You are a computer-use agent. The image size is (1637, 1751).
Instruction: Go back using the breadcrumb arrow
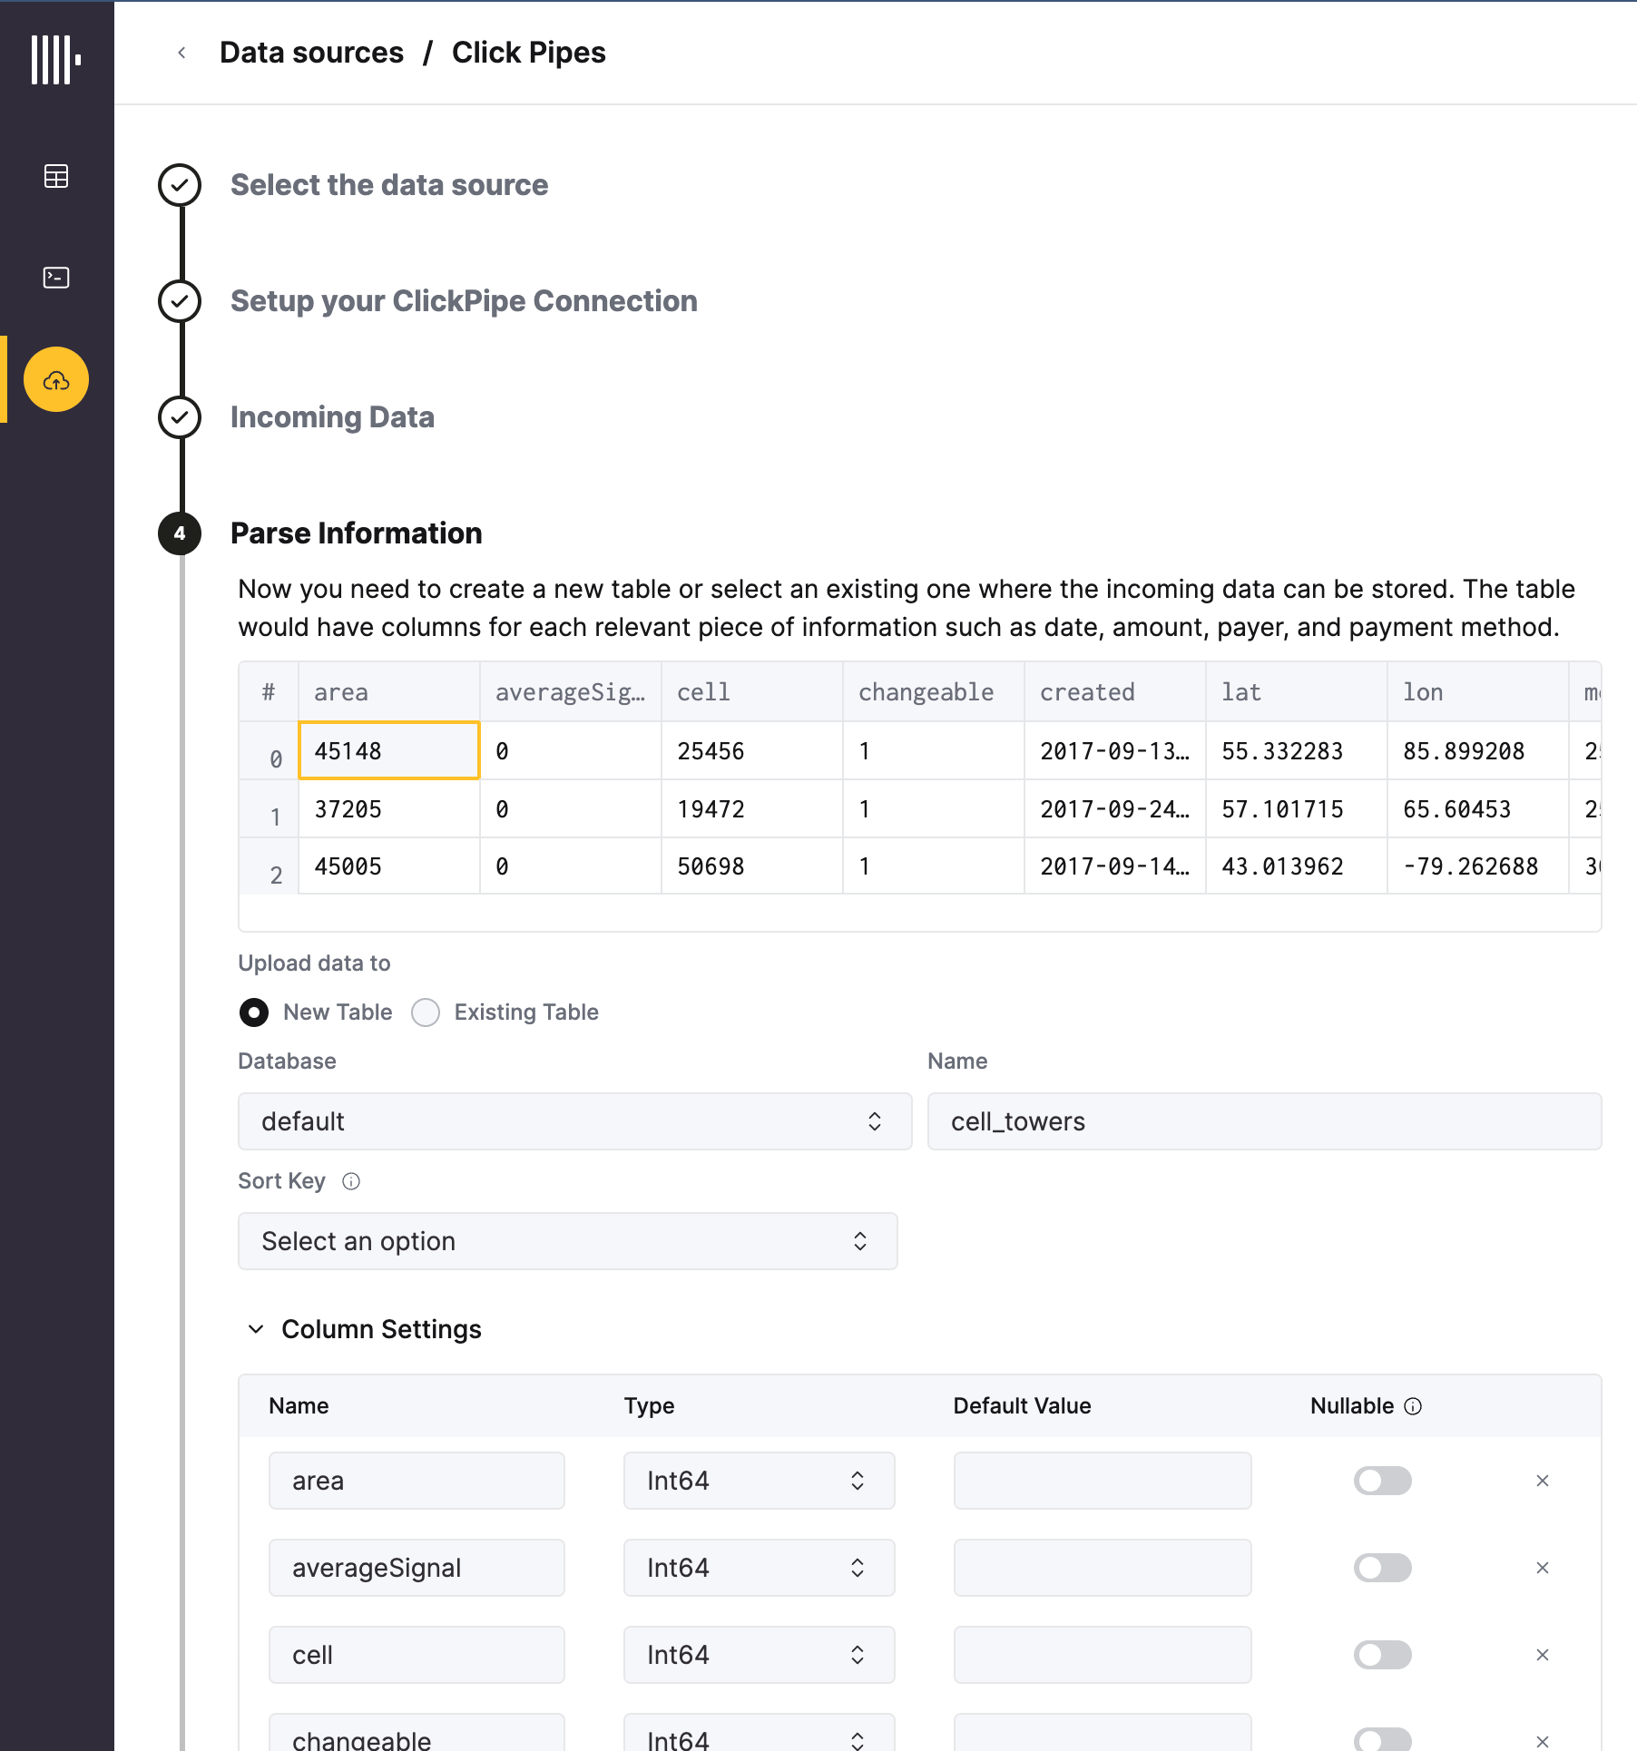click(x=181, y=53)
